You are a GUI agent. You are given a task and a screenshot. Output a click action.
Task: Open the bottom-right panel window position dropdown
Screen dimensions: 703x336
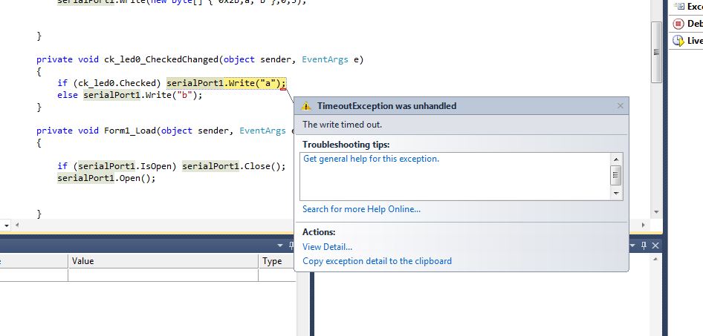point(633,246)
